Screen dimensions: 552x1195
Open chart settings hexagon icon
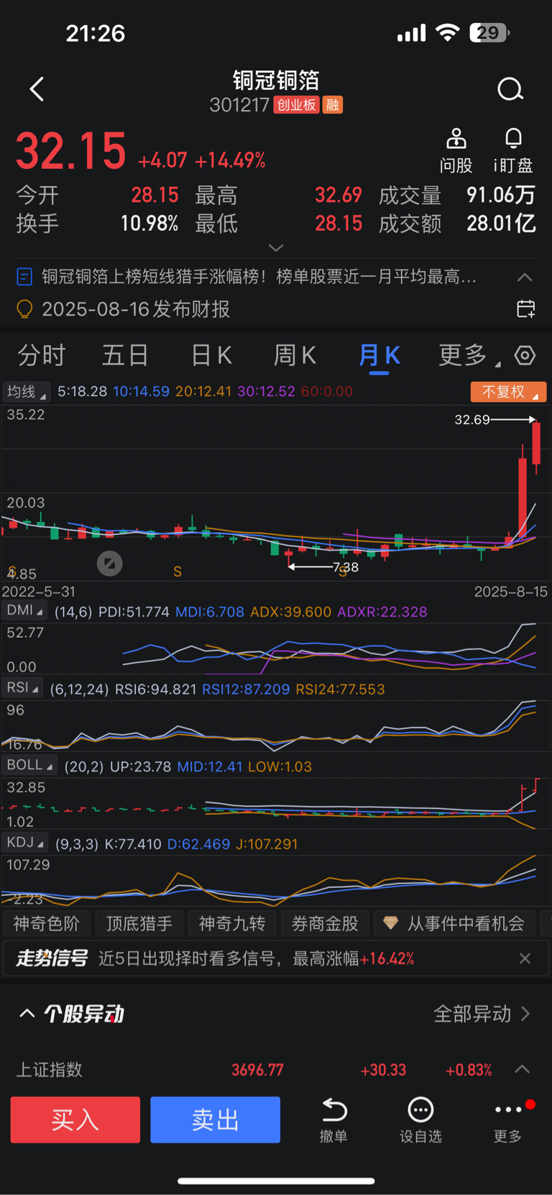tap(525, 355)
